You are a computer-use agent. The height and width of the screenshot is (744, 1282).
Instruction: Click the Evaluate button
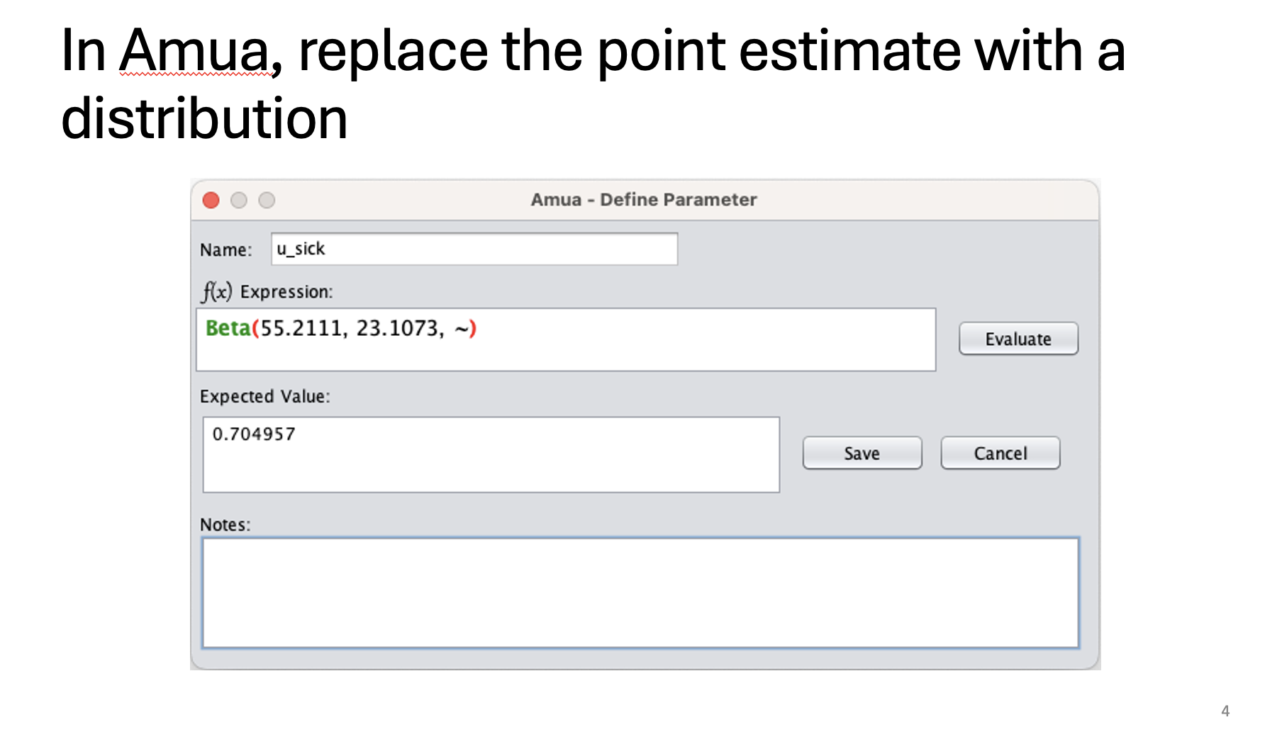click(1018, 339)
